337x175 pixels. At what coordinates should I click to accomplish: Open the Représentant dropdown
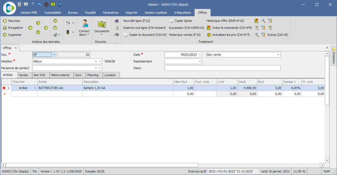coord(200,61)
